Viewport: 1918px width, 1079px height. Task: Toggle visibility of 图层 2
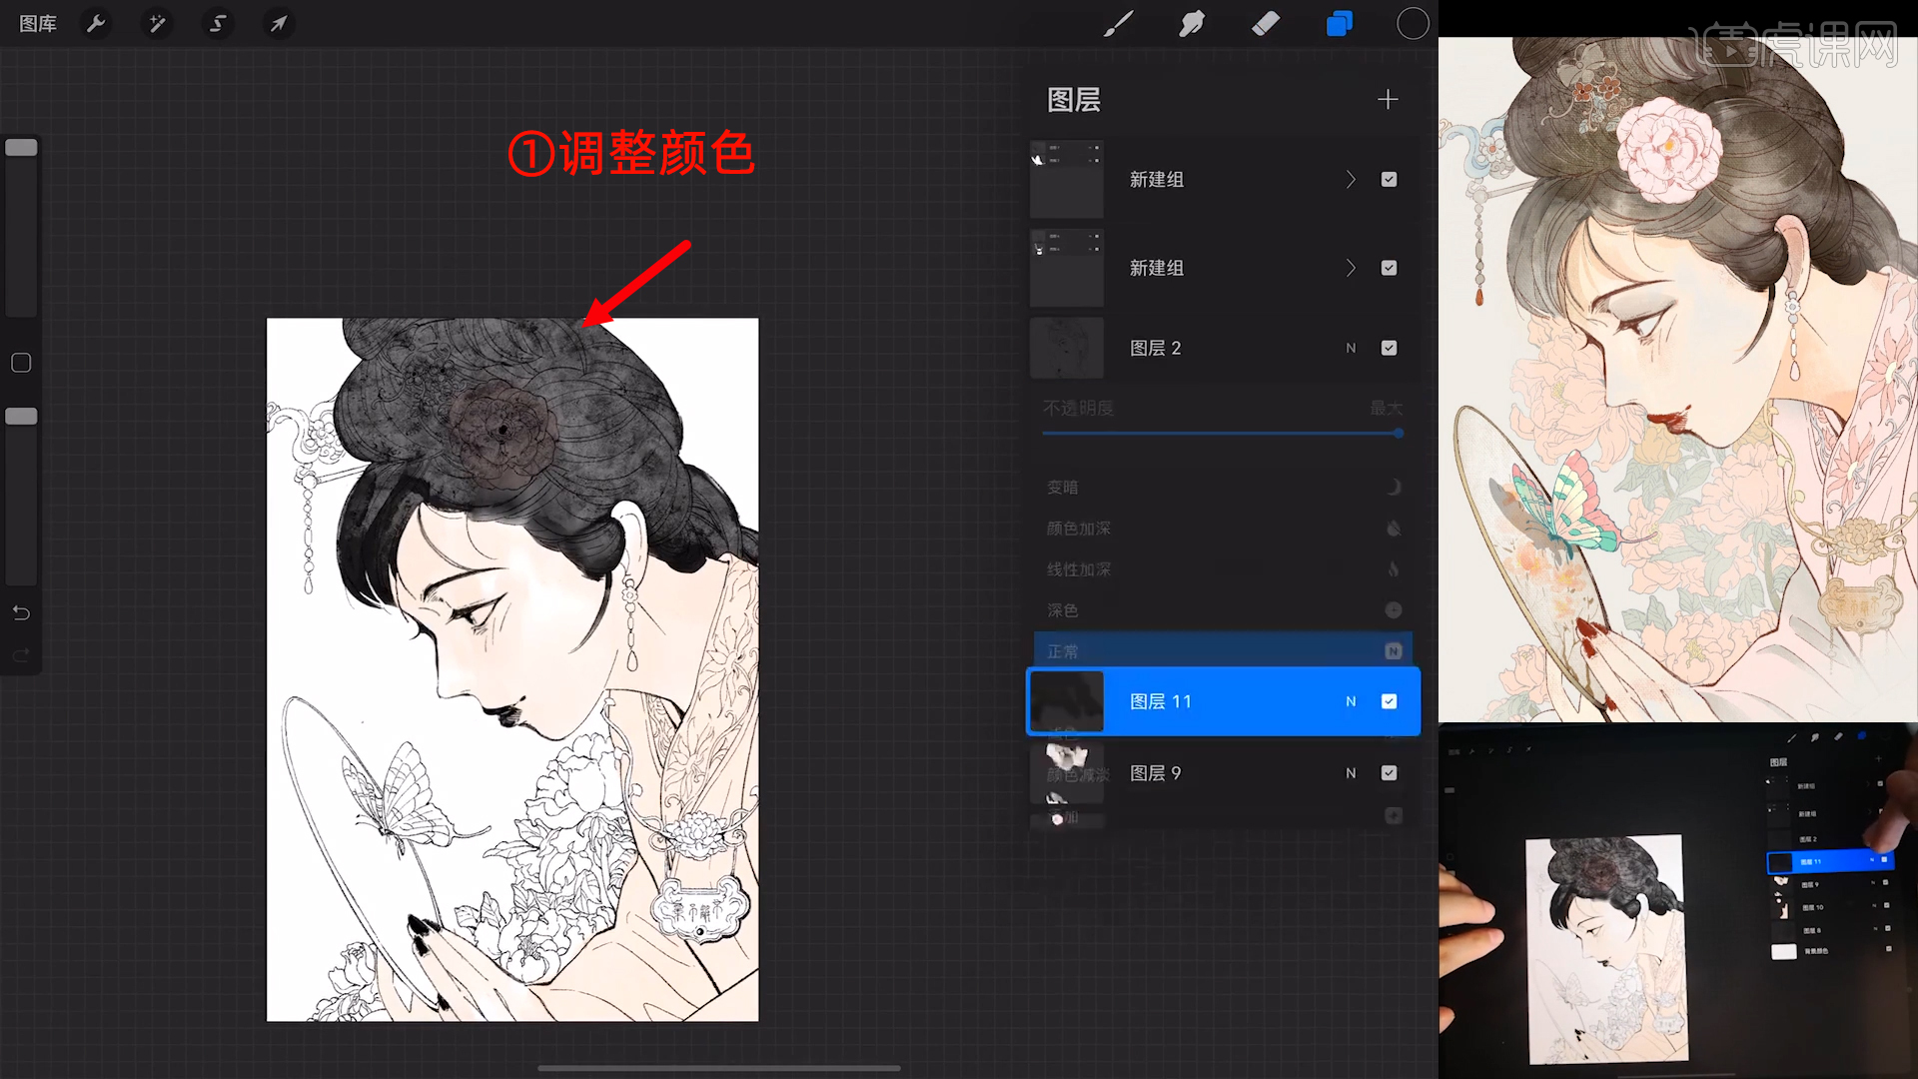(1389, 348)
